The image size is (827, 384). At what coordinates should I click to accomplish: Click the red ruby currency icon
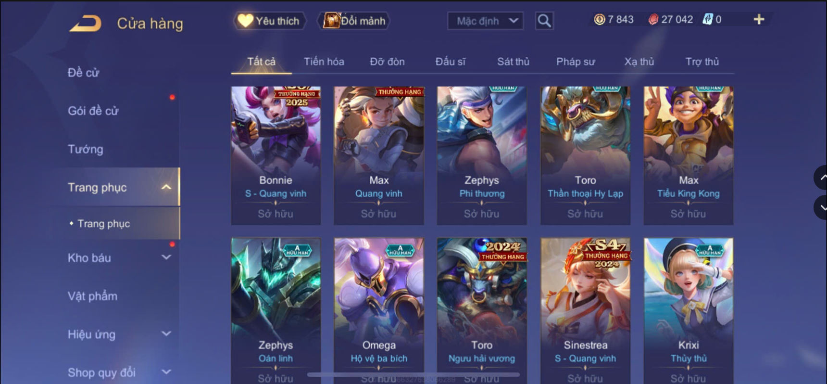(653, 19)
